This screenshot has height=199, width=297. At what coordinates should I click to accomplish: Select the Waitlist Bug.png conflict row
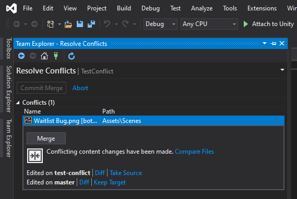pos(153,120)
